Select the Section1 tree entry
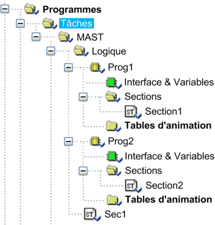Screen dimensions: 215x225 [164, 112]
